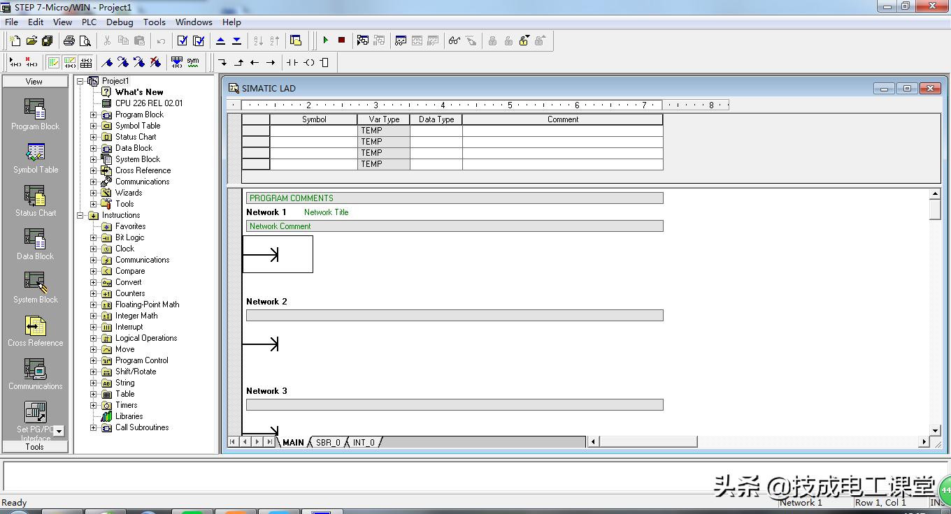Switch to the INT_0 tab
Screen dimensions: 951x514
pos(364,442)
